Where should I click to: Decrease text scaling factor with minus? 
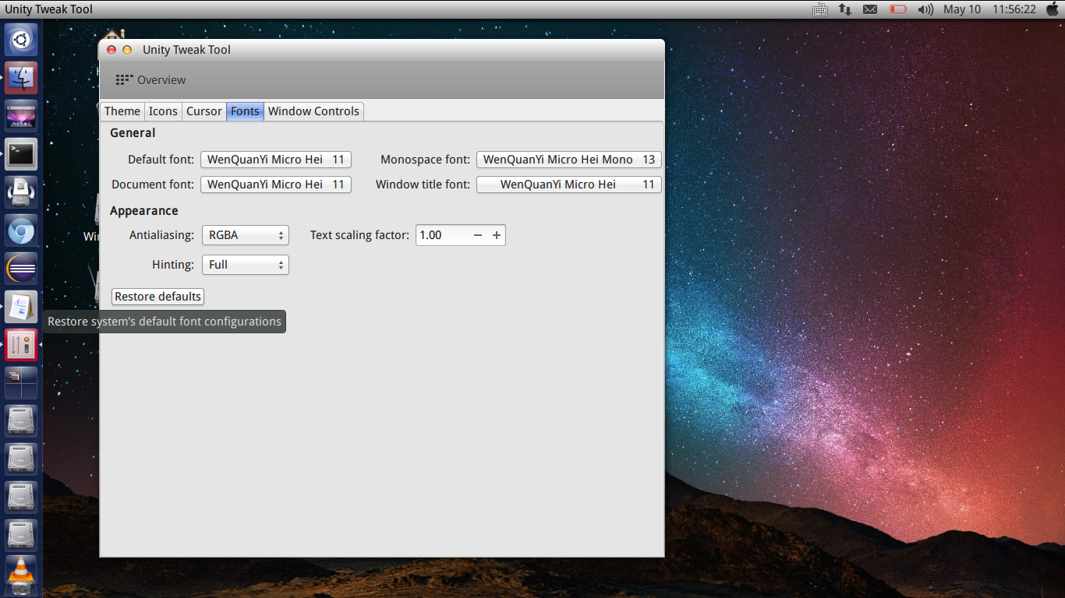click(478, 235)
